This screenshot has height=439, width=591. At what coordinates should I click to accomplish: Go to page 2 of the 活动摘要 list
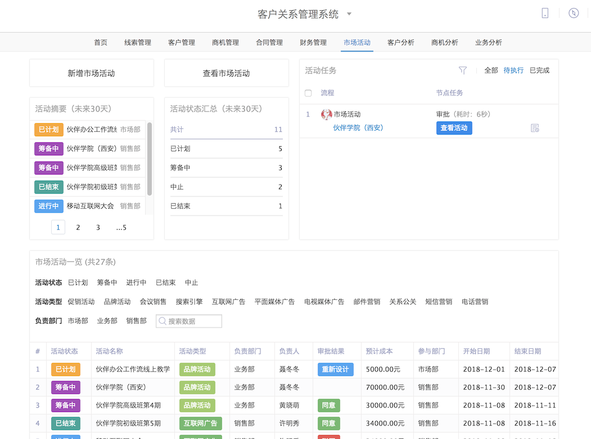click(x=78, y=227)
